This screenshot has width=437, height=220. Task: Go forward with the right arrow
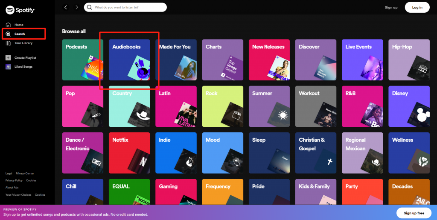77,7
